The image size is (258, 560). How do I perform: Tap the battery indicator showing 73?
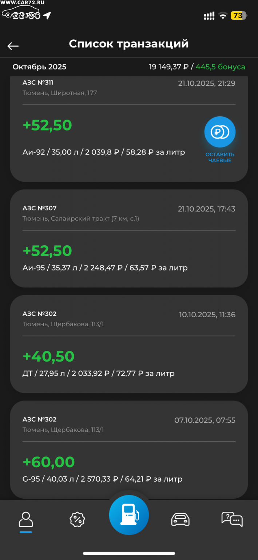click(239, 16)
